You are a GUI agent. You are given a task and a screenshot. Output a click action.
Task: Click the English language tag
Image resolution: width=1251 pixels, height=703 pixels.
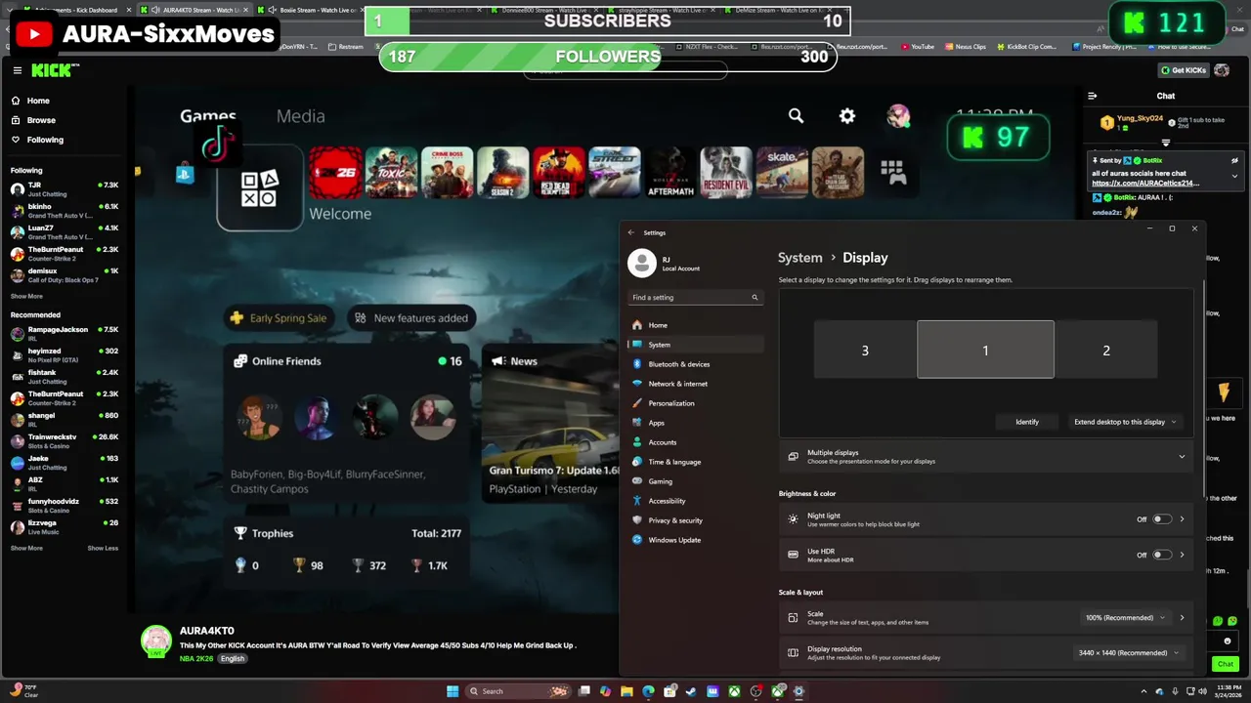click(233, 658)
